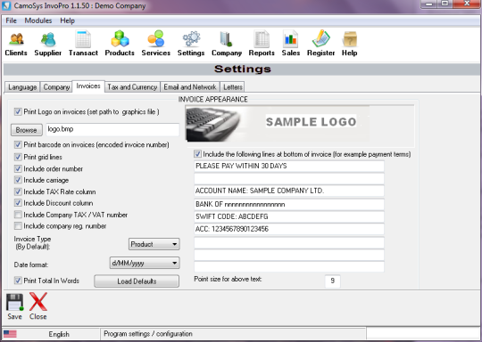The height and width of the screenshot is (342, 482).
Task: Open the Modules menu
Action: [x=38, y=20]
